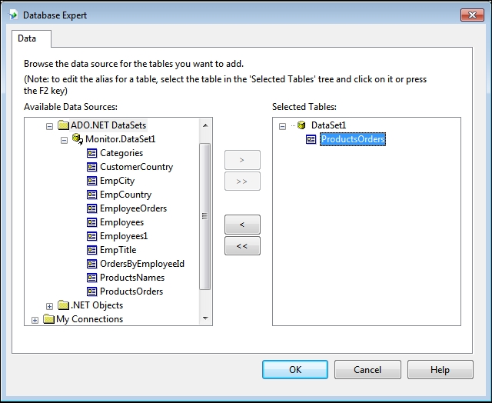Click the ADO.NET DataSets folder icon
The image size is (492, 403).
pyautogui.click(x=64, y=125)
